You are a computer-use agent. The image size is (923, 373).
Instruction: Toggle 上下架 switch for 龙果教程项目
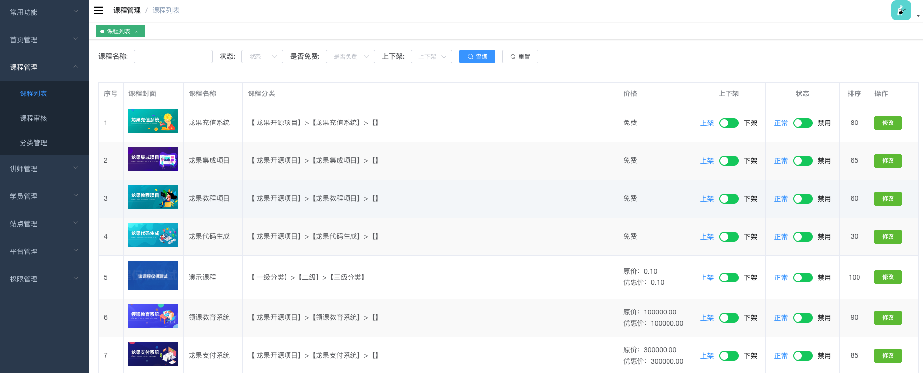pyautogui.click(x=729, y=199)
